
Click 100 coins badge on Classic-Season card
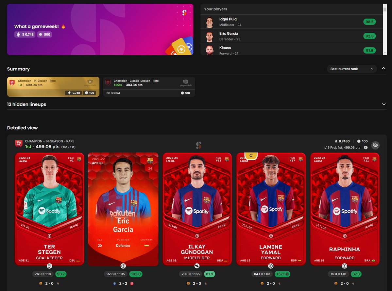tap(185, 93)
